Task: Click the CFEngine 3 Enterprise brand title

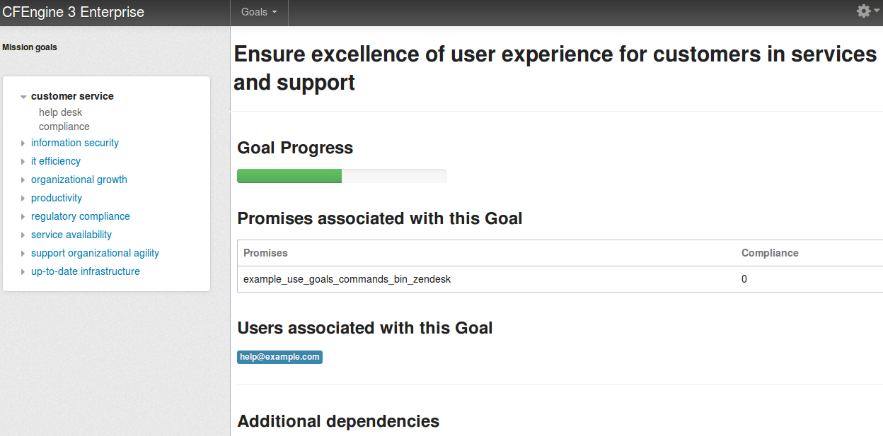Action: [74, 12]
